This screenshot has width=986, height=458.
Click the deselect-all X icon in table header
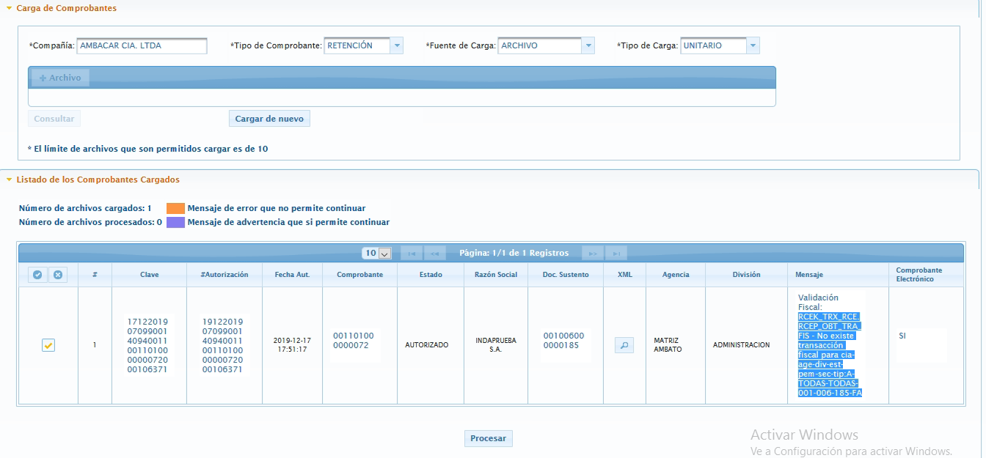(57, 275)
